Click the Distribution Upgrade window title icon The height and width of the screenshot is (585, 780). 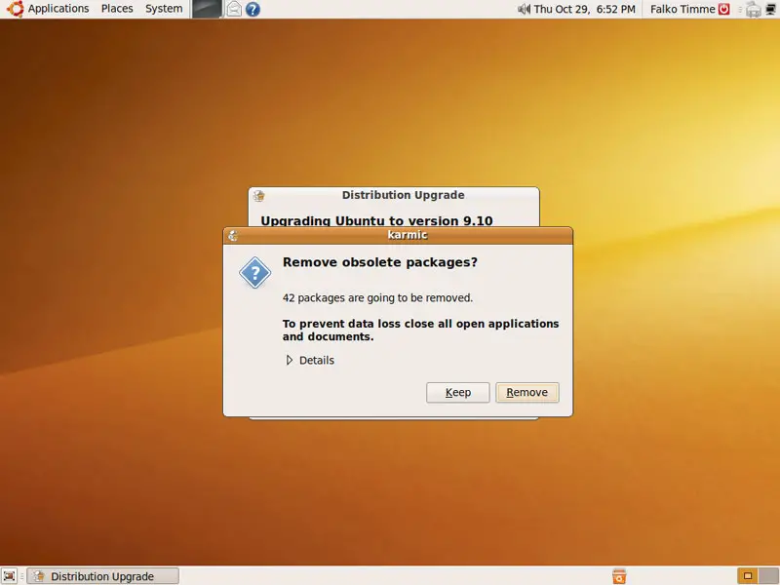point(258,196)
